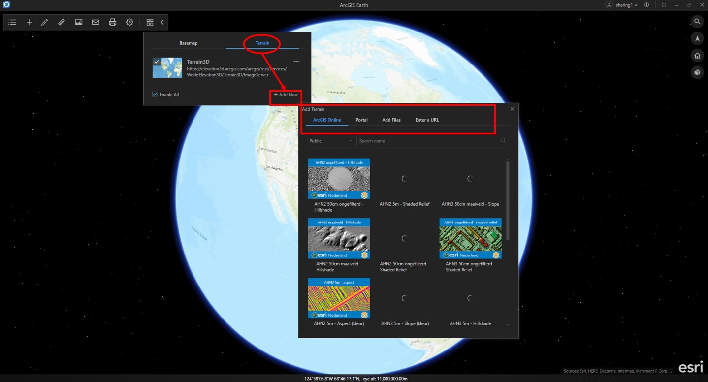The width and height of the screenshot is (708, 382).
Task: Click the AHN2 5m - Shaded Relief item
Action: (x=404, y=183)
